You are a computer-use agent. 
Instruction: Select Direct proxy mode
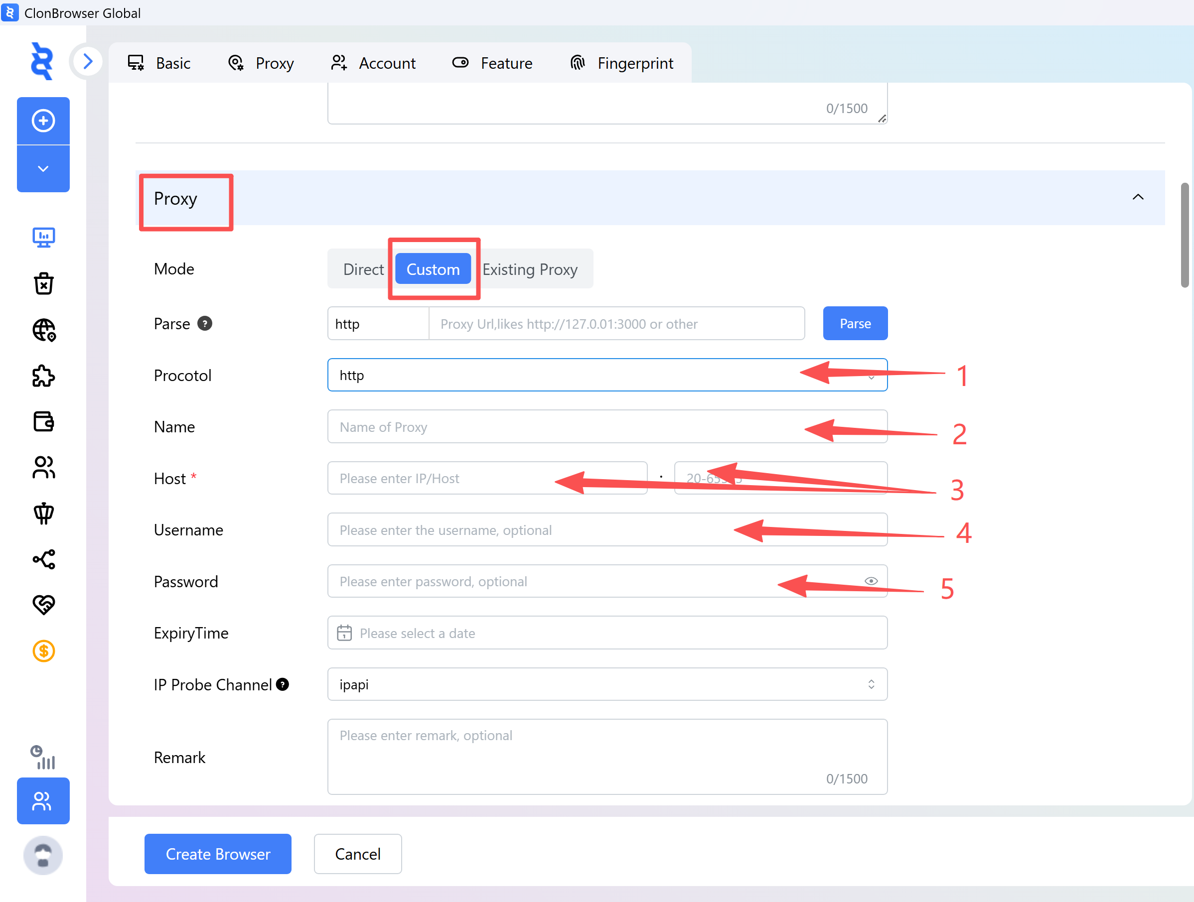(363, 269)
